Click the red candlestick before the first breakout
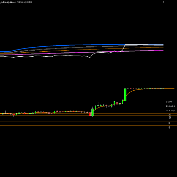 (90, 114)
